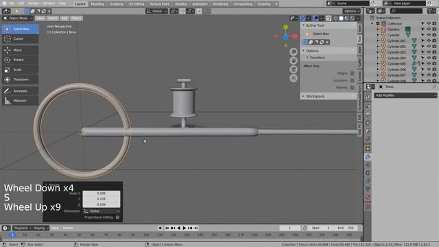Open the Playback dropdown in timeline
The image size is (439, 247).
(23, 228)
